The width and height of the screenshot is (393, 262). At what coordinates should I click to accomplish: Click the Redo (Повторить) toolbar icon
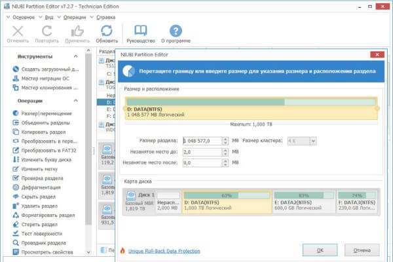coord(47,31)
